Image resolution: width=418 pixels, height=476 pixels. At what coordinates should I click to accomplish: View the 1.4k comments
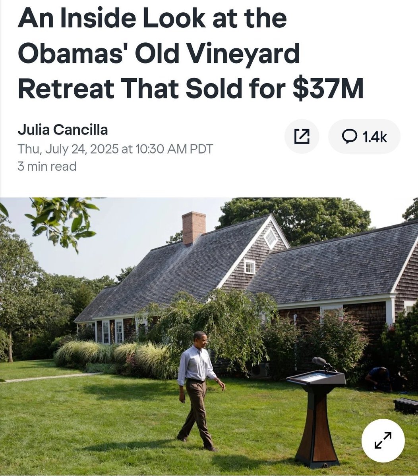(x=364, y=136)
